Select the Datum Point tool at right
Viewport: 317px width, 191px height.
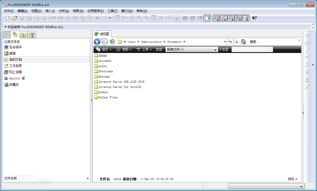pyautogui.click(x=308, y=65)
